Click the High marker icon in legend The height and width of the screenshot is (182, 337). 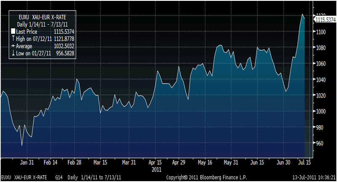pyautogui.click(x=13, y=39)
